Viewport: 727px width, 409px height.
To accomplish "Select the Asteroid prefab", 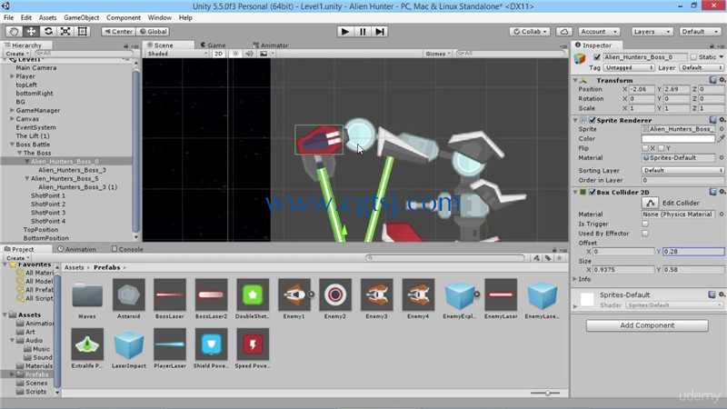I will pyautogui.click(x=128, y=299).
